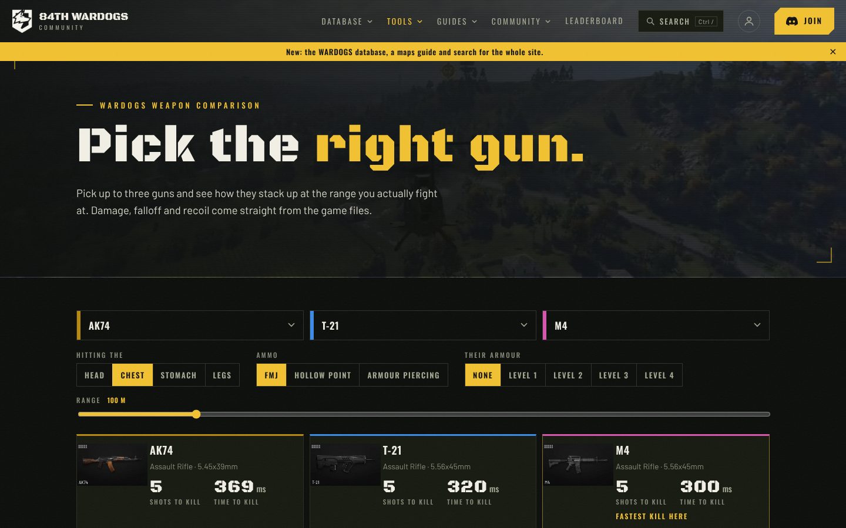The height and width of the screenshot is (528, 846).
Task: Open the T-21 weapon dropdown
Action: [423, 326]
